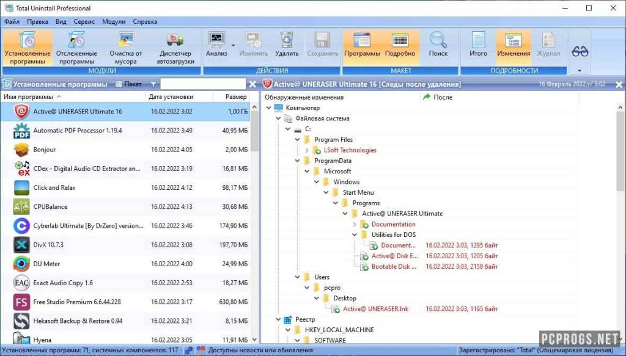Sort by Дата установки column header
626x356 pixels.
pos(179,97)
